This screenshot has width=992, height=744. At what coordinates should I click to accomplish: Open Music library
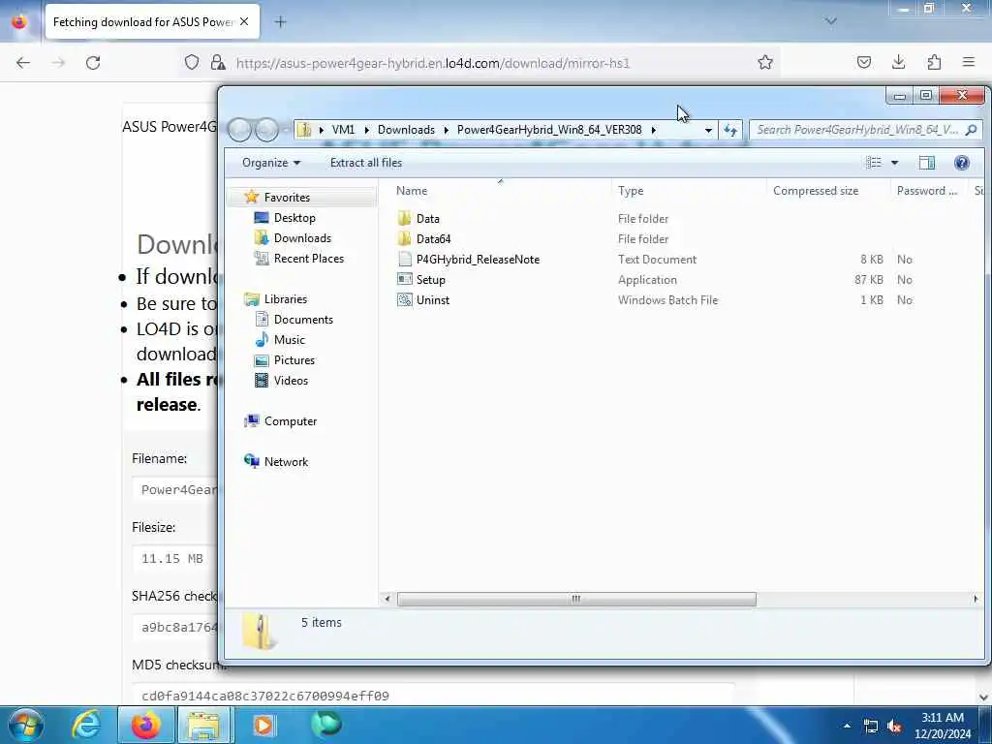(x=289, y=340)
